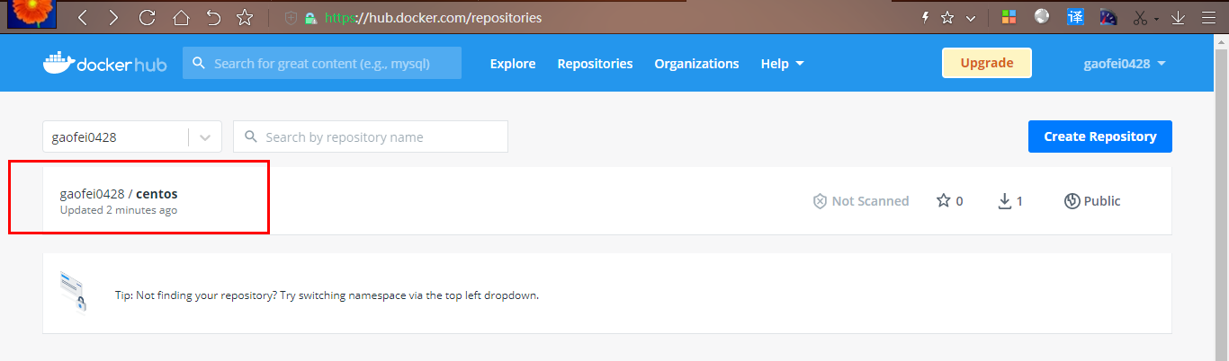Click the flower avatar thumbnail in top-left corner
Viewport: 1229px width, 361px height.
pos(33,13)
